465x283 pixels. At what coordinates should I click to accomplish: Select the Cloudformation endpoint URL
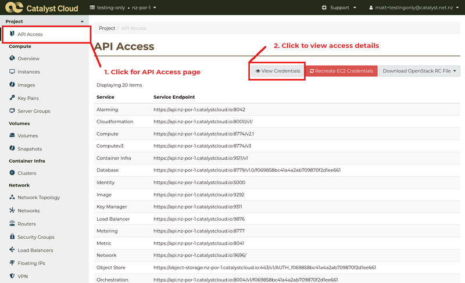pos(203,122)
